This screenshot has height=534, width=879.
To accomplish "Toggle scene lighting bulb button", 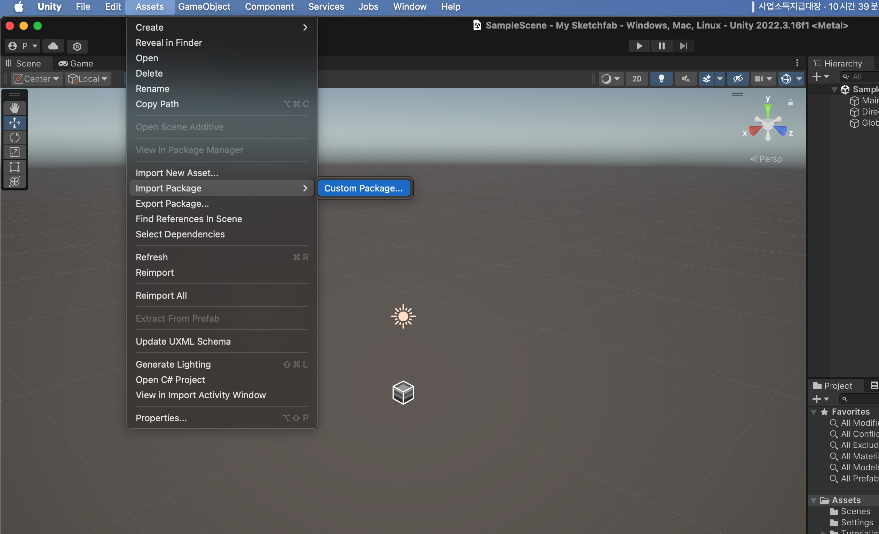I will [661, 79].
